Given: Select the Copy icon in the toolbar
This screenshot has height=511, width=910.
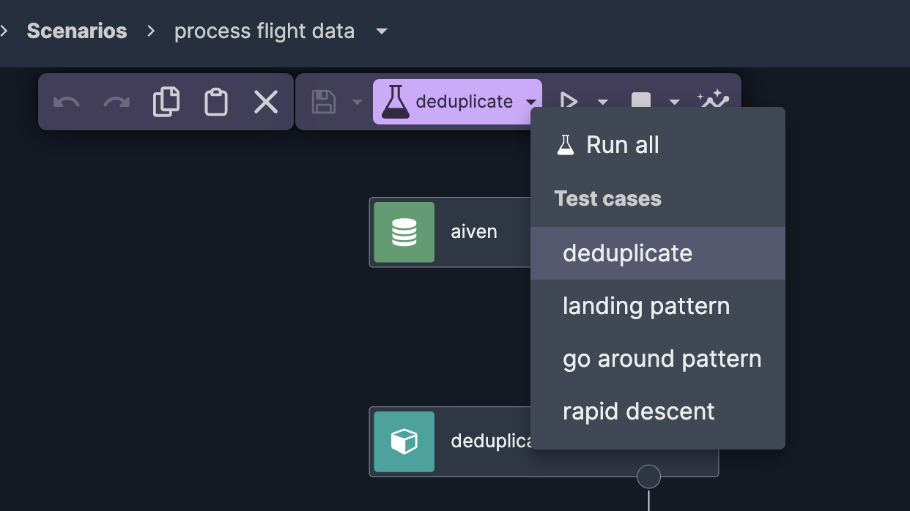Looking at the screenshot, I should pyautogui.click(x=166, y=102).
